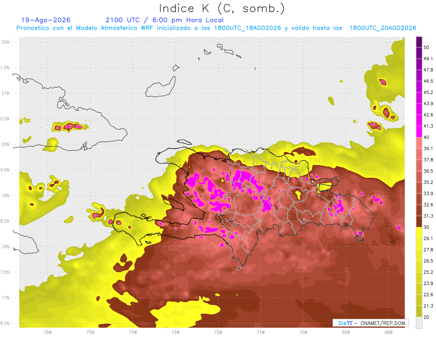Screen dimensions: 436x337
Task: Click the legend value "49.1"
Action: pyautogui.click(x=428, y=59)
